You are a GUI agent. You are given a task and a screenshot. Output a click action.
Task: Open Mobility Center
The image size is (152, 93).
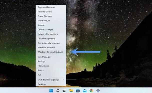tap(51, 12)
